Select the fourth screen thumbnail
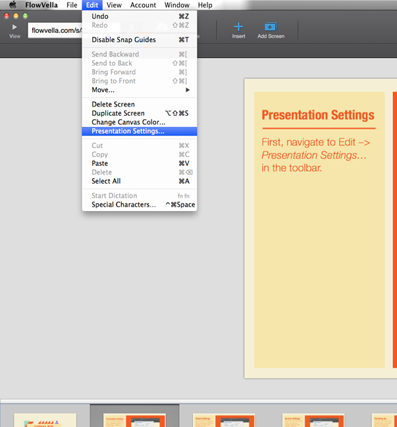 coord(313,420)
